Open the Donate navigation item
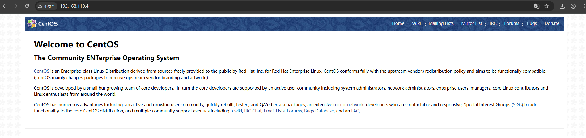The width and height of the screenshot is (586, 138). 552,23
